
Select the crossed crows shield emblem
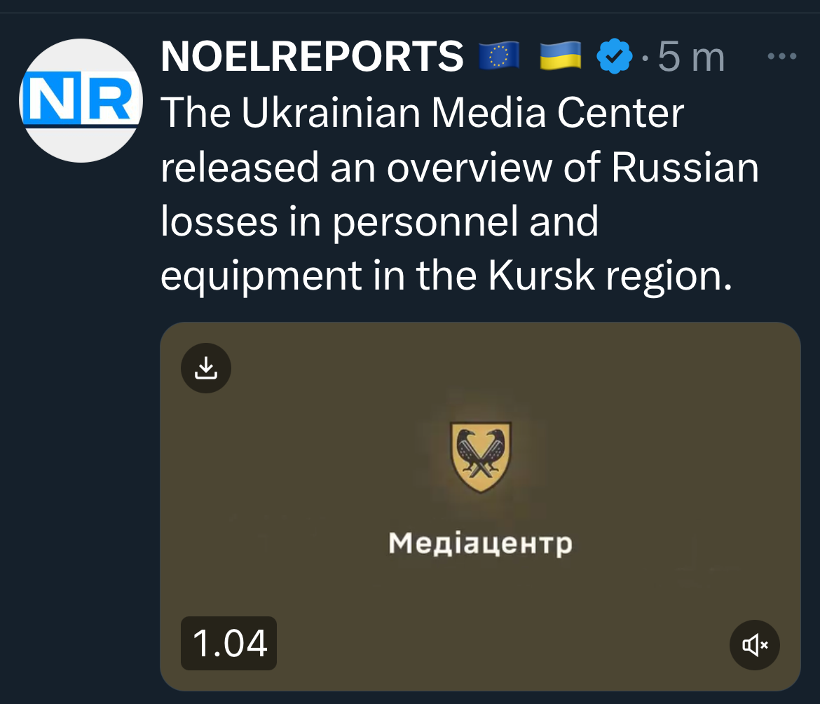pos(481,457)
